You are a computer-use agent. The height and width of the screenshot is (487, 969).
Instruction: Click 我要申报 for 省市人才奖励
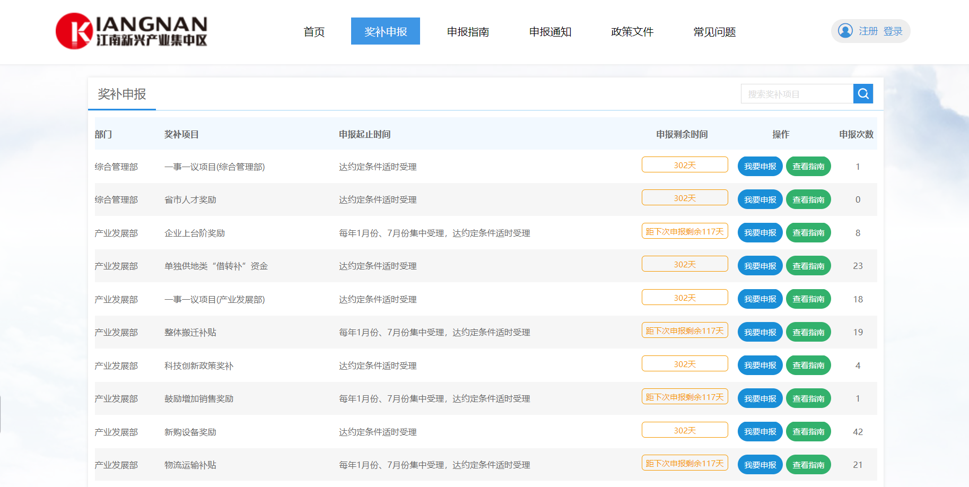click(760, 199)
